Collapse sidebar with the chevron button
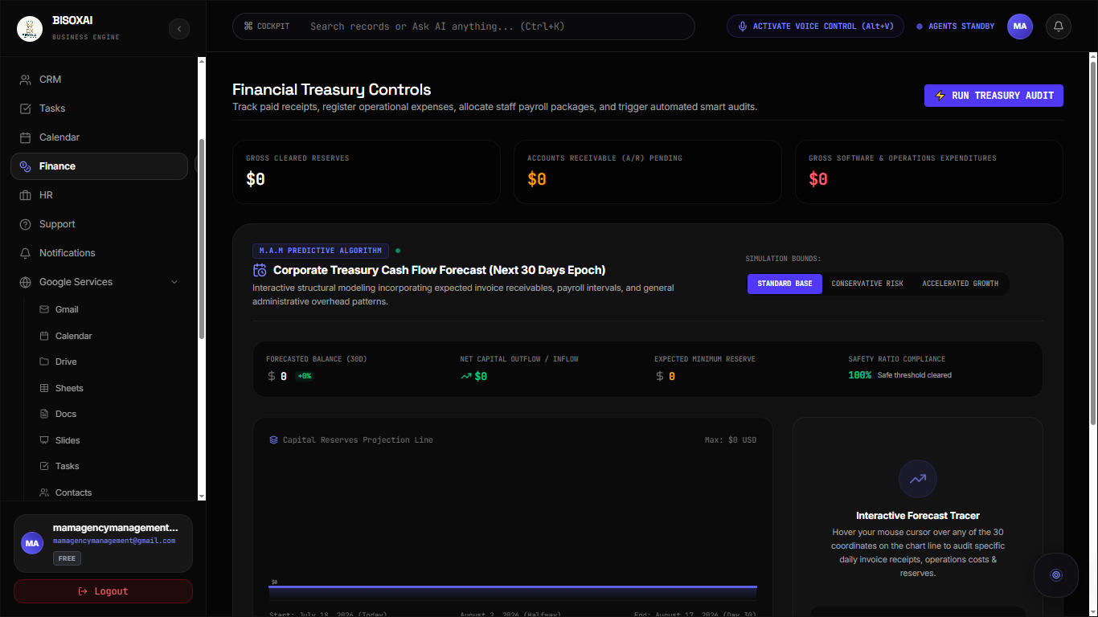This screenshot has height=617, width=1098. [x=179, y=29]
